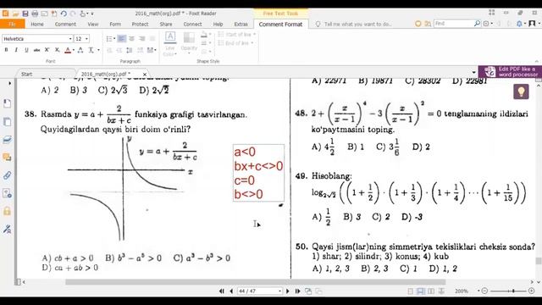Viewport: 542px width, 305px height.
Task: Print the PDF using the printer icon
Action: (x=35, y=14)
